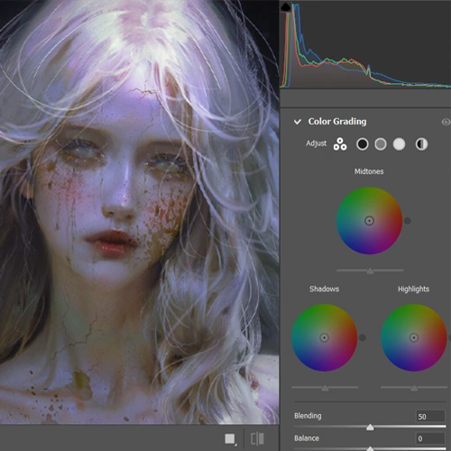
Task: Select the Highlights adjust circle icon
Action: 399,144
